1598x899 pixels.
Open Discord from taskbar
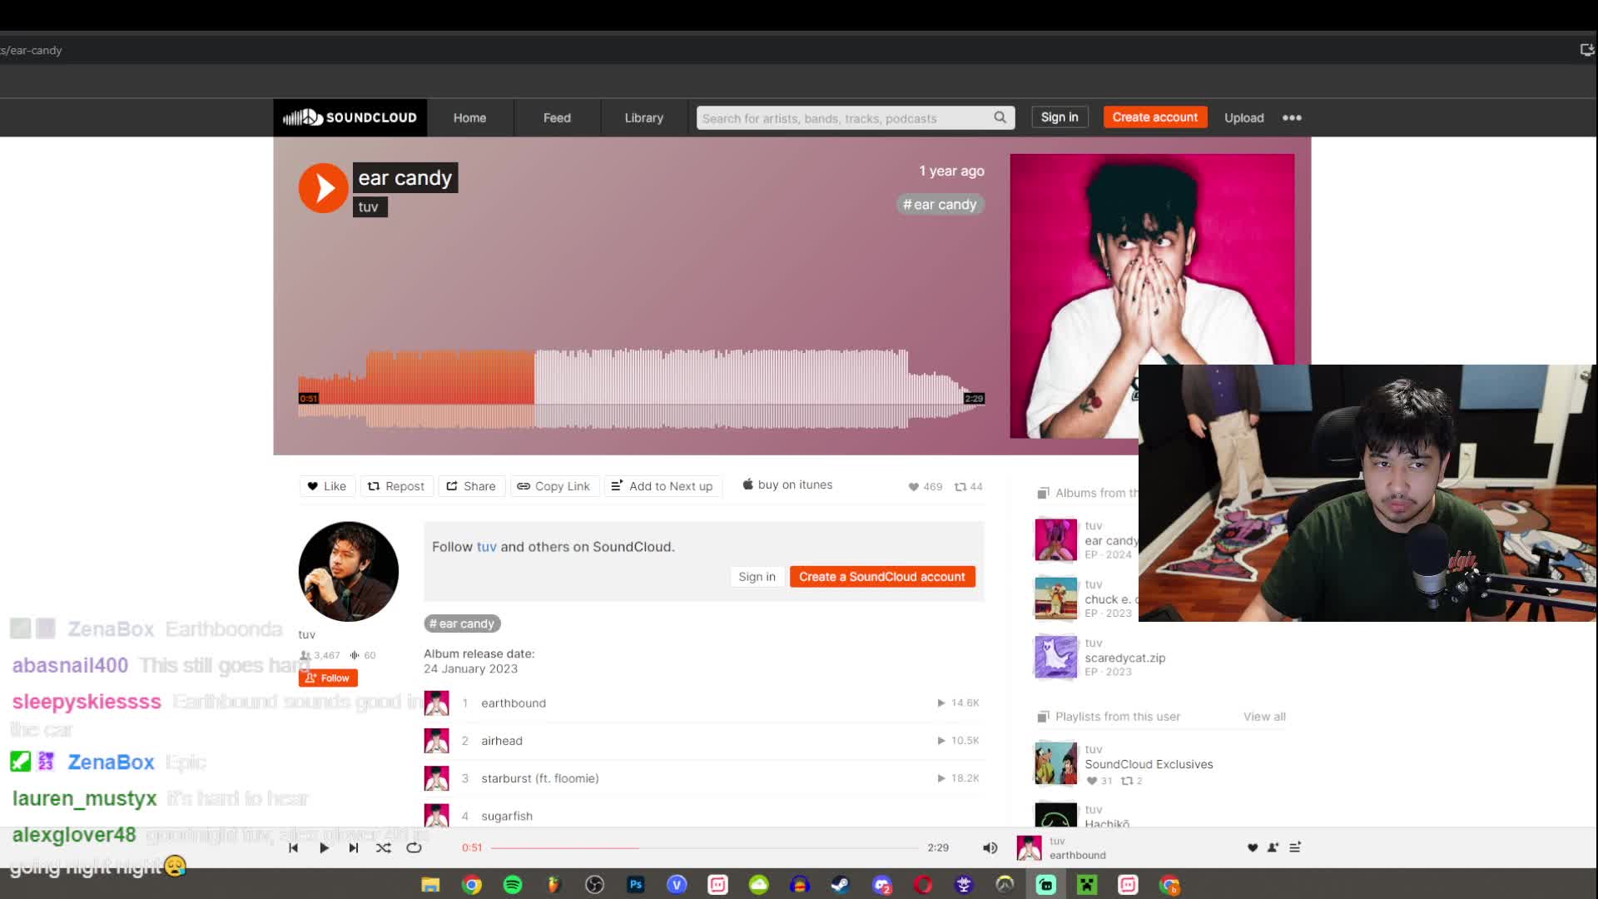click(882, 884)
